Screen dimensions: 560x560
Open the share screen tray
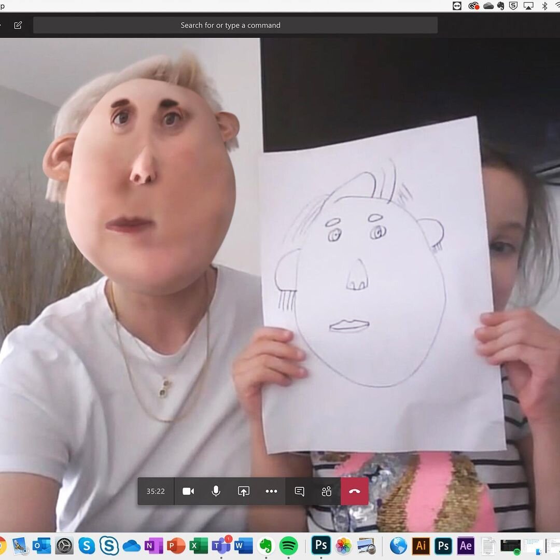click(244, 491)
